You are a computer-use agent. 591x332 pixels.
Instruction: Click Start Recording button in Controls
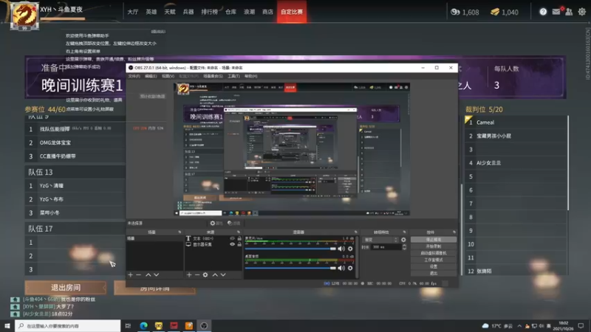(x=434, y=246)
